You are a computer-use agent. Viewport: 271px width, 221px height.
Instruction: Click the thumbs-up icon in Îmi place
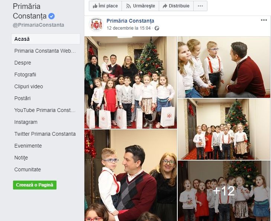coord(95,6)
